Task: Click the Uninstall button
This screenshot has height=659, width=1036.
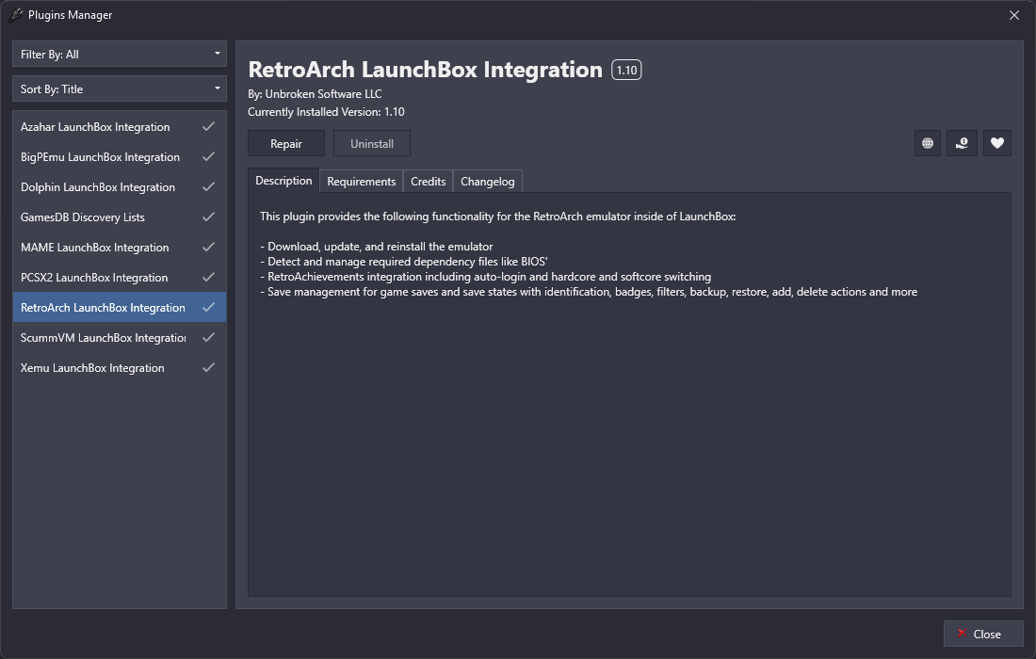Action: tap(372, 143)
